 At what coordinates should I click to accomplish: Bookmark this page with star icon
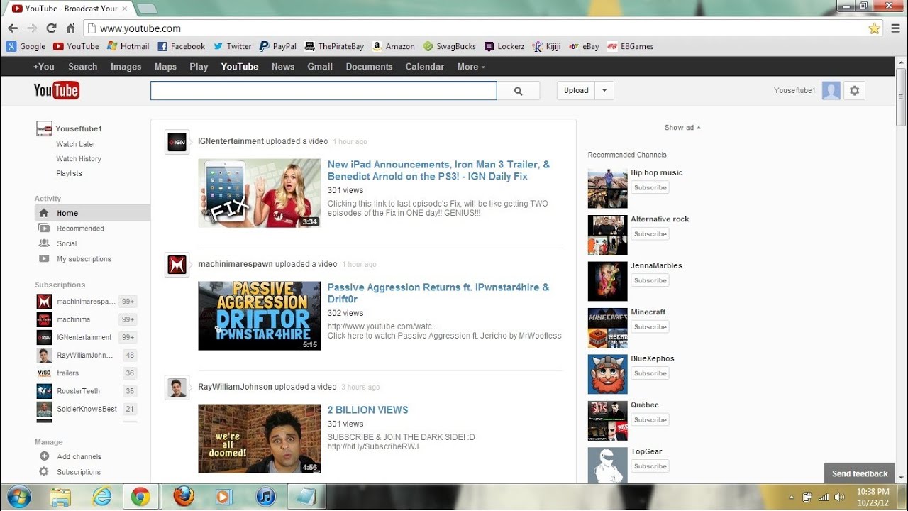(x=874, y=28)
